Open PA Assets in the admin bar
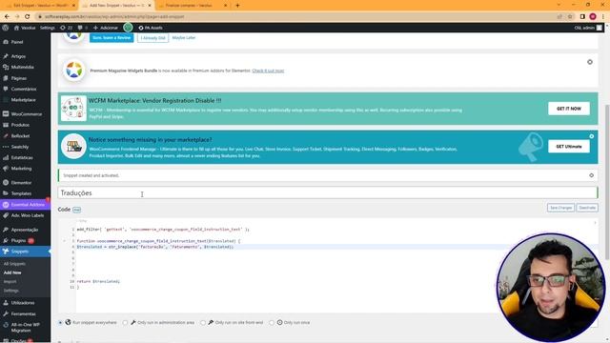The height and width of the screenshot is (343, 610). pyautogui.click(x=151, y=28)
